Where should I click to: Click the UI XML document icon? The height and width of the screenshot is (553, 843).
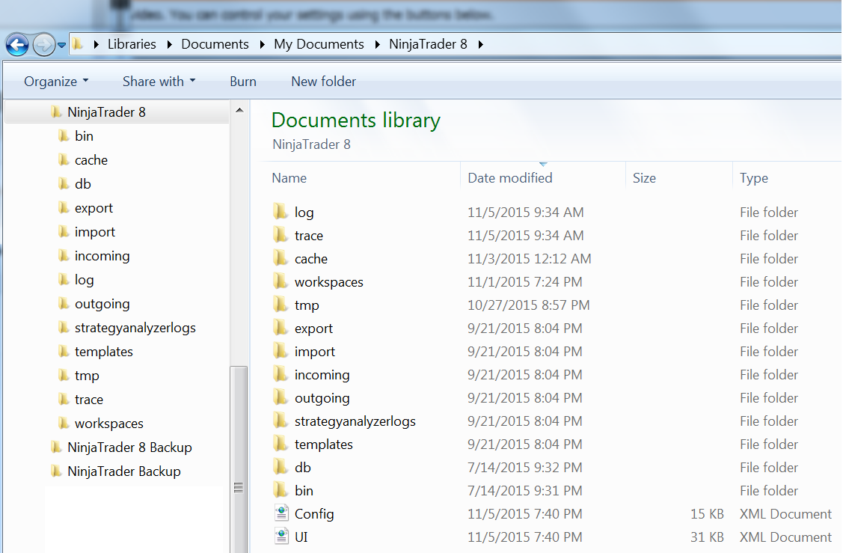tap(282, 537)
